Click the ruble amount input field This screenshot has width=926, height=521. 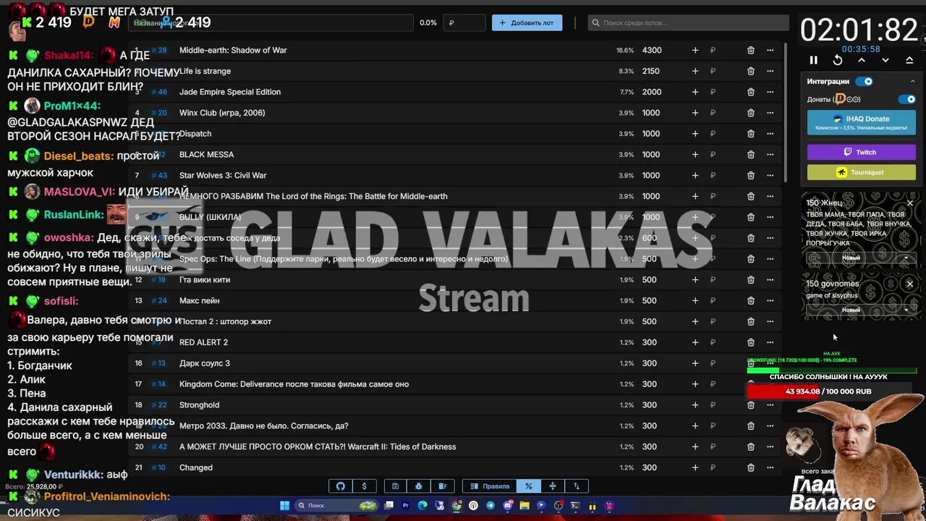click(464, 23)
